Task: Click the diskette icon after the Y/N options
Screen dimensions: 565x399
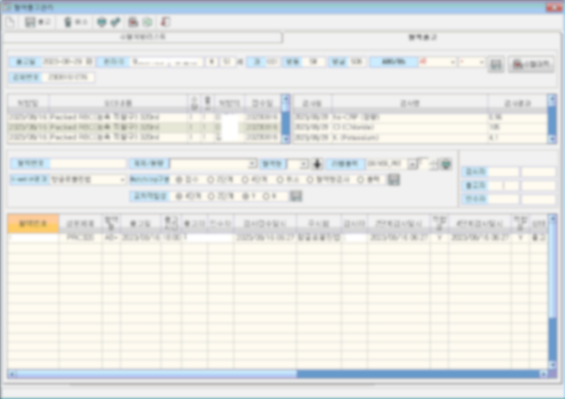Action: coord(296,196)
